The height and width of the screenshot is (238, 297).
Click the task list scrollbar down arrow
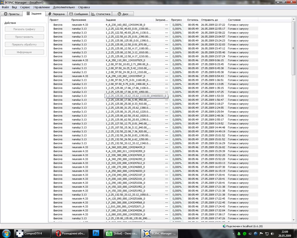pyautogui.click(x=294, y=220)
